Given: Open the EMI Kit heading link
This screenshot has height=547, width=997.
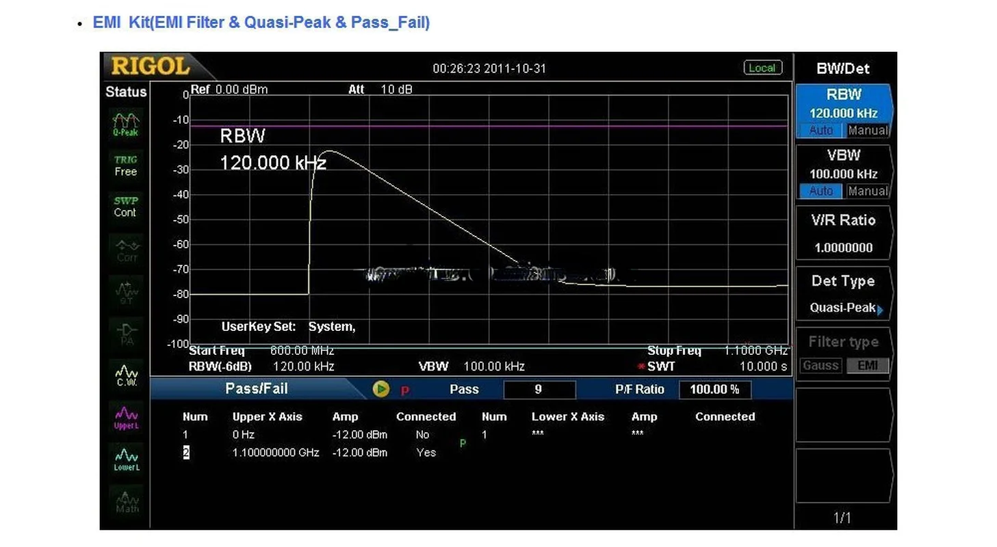Looking at the screenshot, I should (x=261, y=22).
